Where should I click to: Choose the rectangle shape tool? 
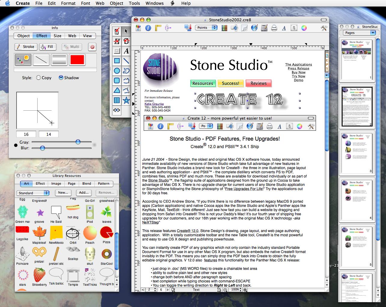point(117,61)
